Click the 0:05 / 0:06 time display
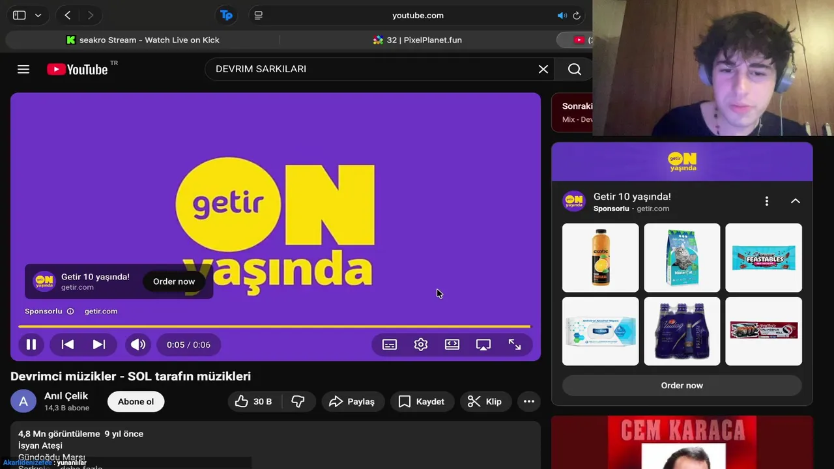The width and height of the screenshot is (834, 469). coord(188,345)
